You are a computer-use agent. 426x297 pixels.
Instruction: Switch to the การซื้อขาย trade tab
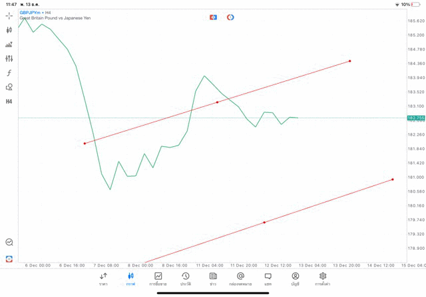pyautogui.click(x=158, y=279)
